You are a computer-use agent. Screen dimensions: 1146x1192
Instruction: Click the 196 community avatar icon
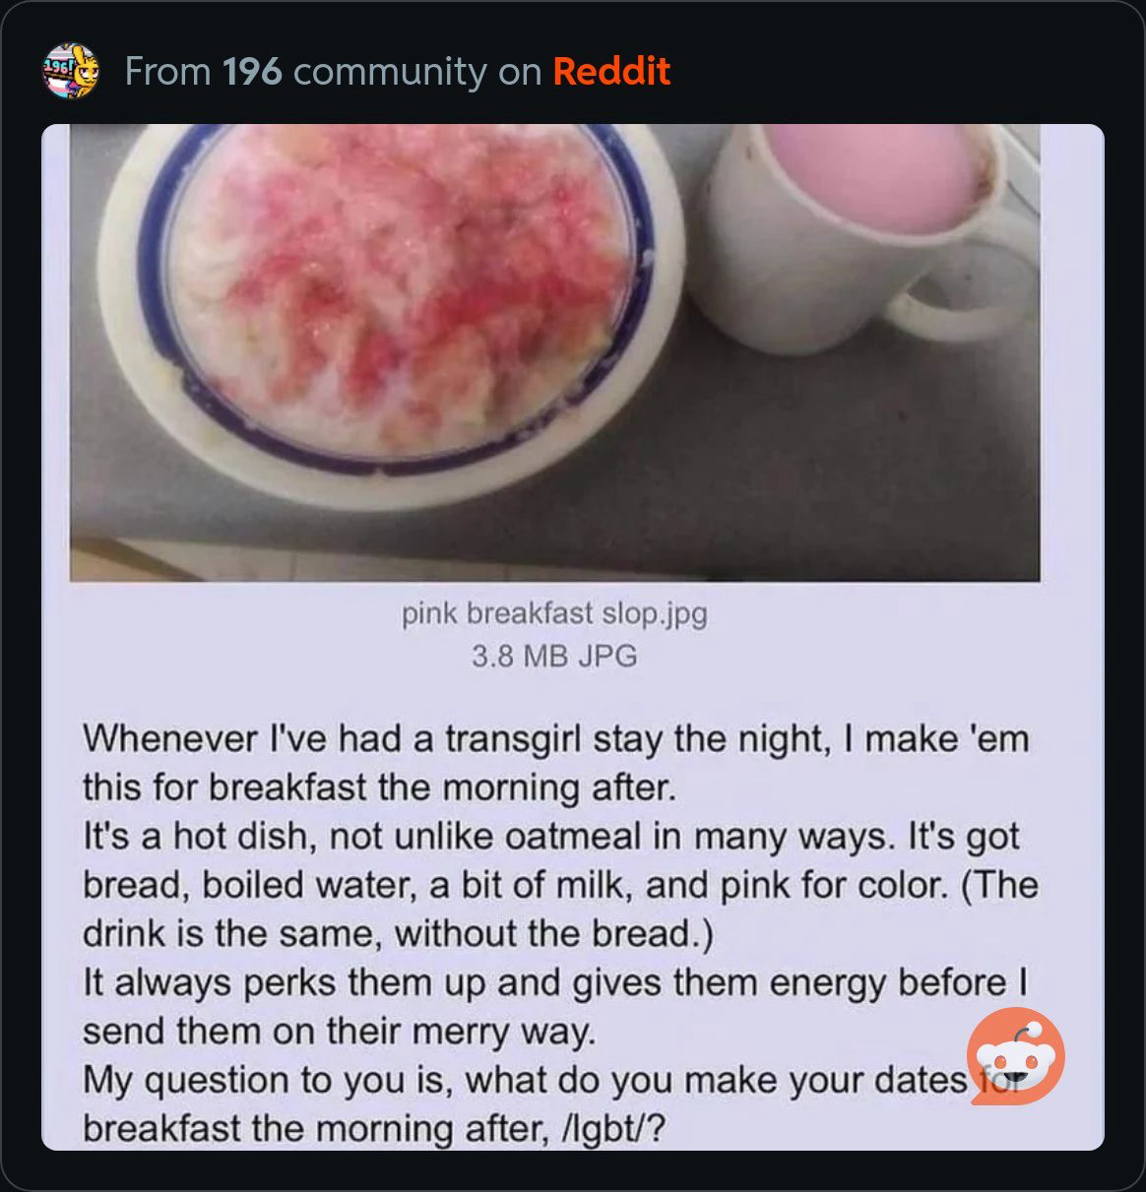(x=70, y=70)
